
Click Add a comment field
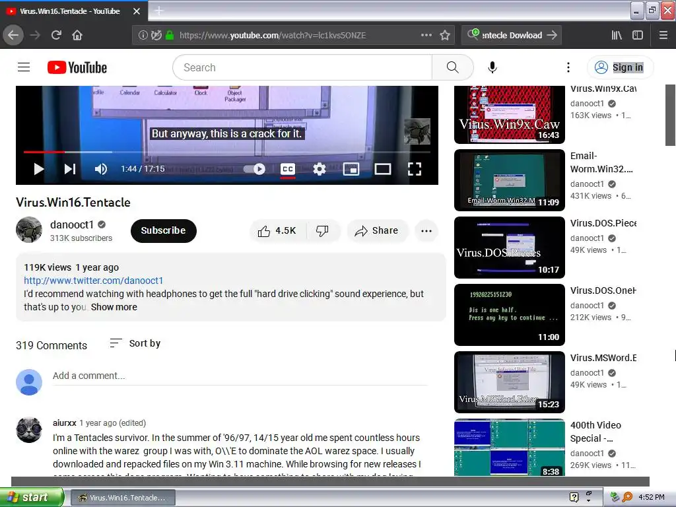click(x=240, y=376)
